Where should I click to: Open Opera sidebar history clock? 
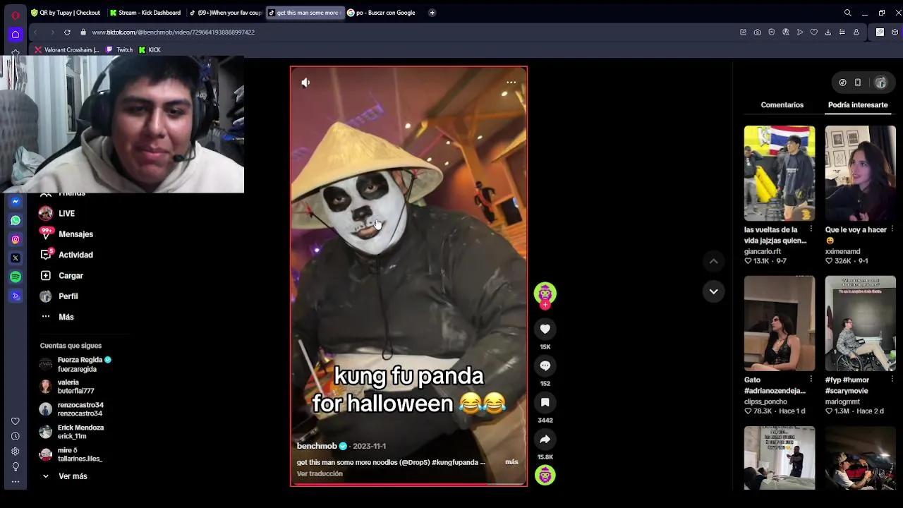pyautogui.click(x=16, y=437)
